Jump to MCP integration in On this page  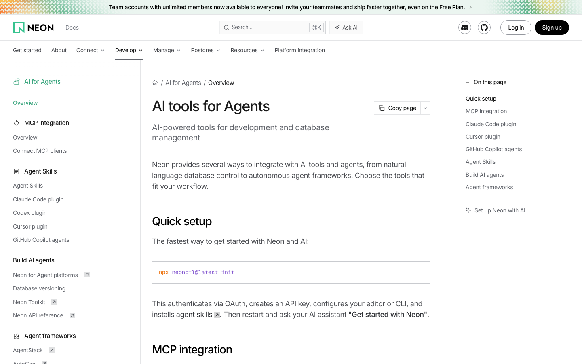486,111
